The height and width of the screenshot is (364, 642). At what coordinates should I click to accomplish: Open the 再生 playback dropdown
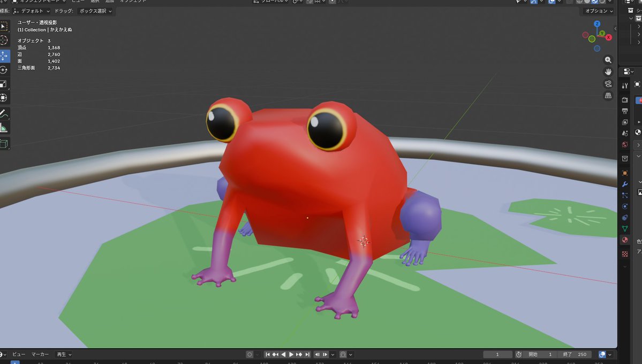point(64,354)
